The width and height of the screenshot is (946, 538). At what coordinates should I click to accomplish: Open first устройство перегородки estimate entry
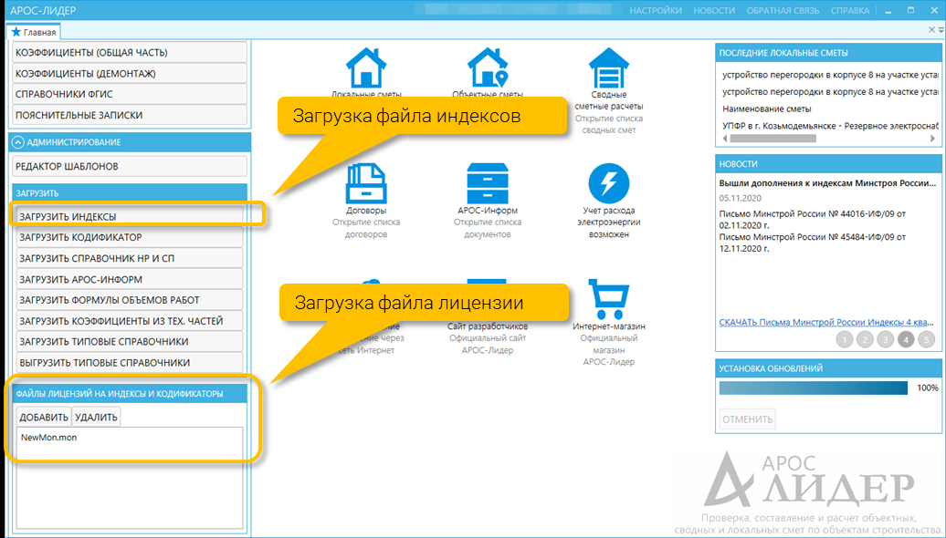pos(830,76)
